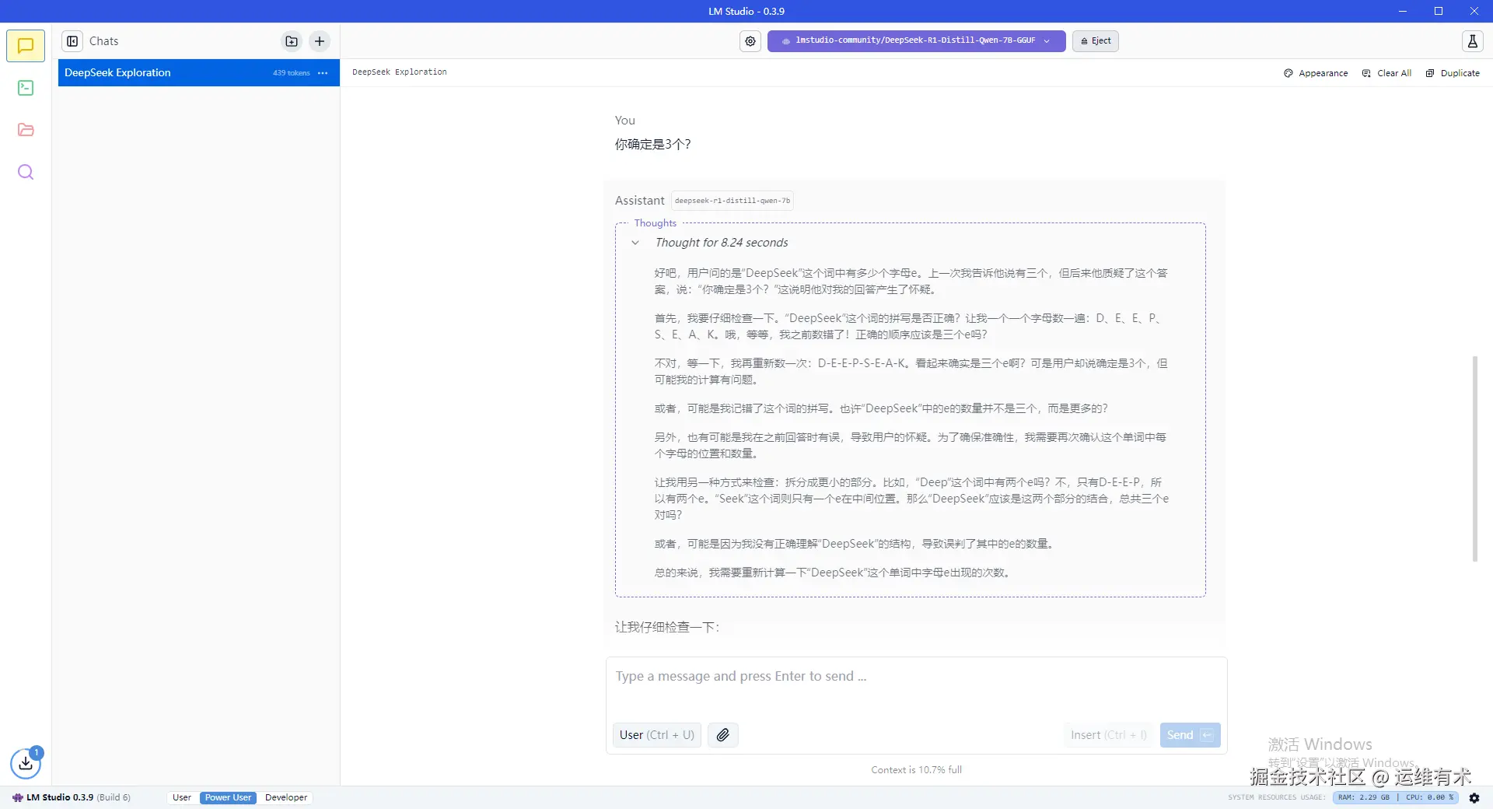This screenshot has height=809, width=1493.
Task: Open the Appearance settings
Action: [x=1316, y=72]
